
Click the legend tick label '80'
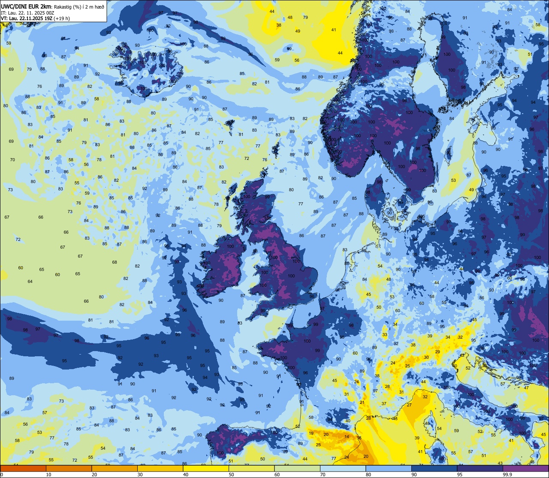[x=368, y=475]
